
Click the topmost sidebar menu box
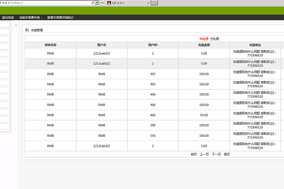tap(5, 25)
